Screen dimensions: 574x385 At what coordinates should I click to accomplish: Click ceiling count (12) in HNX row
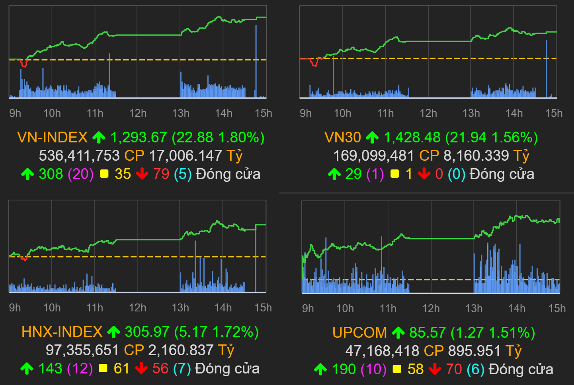point(80,369)
